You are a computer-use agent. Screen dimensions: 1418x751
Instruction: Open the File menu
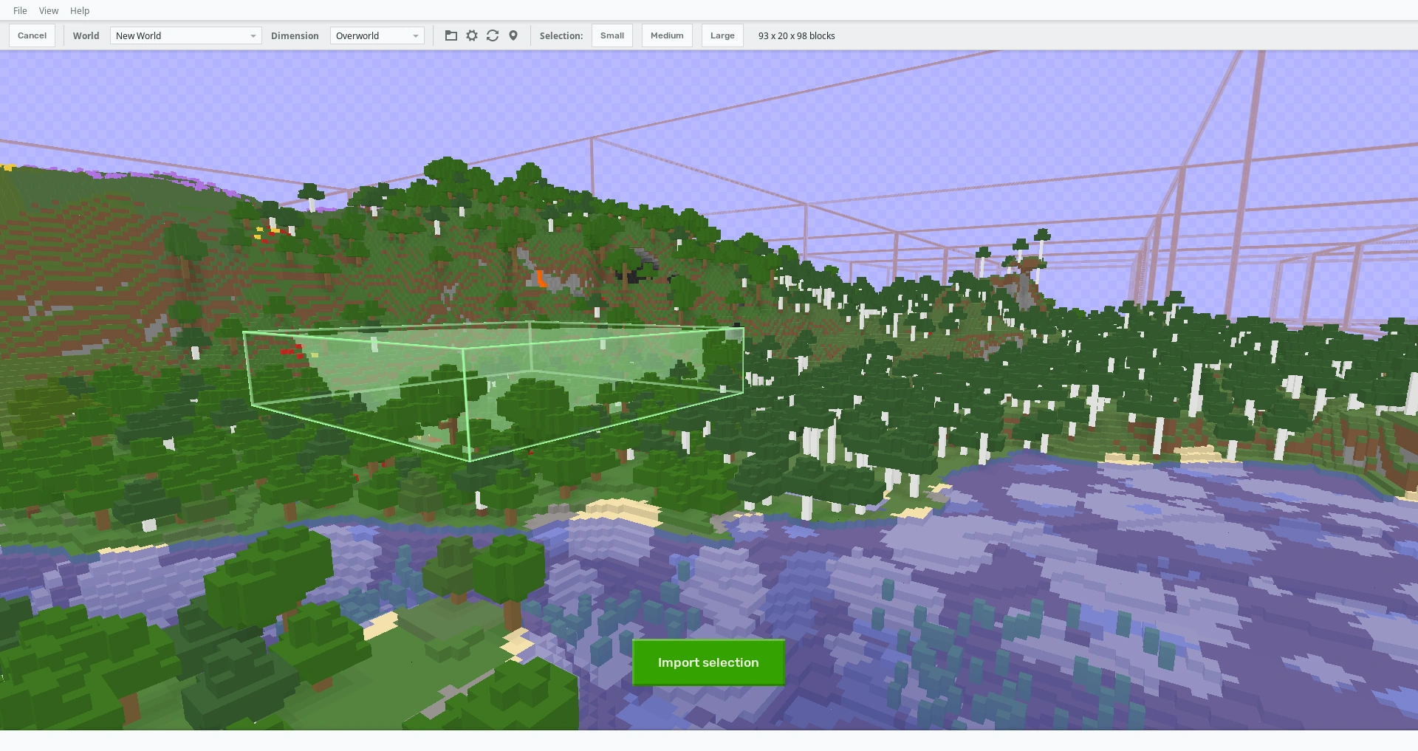click(20, 11)
